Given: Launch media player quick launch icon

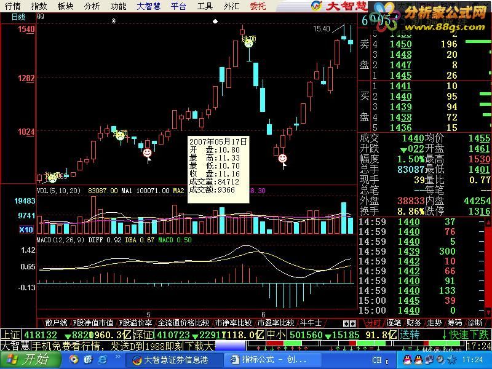Looking at the screenshot, I should pyautogui.click(x=74, y=359).
